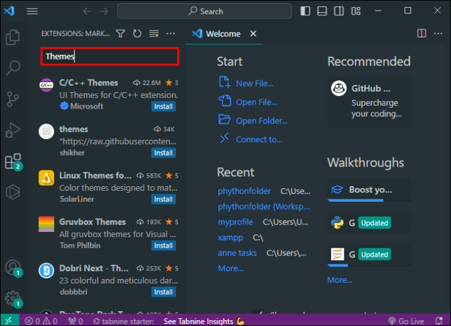Click See Tabnine Insights status item
The height and width of the screenshot is (326, 451).
coord(204,321)
